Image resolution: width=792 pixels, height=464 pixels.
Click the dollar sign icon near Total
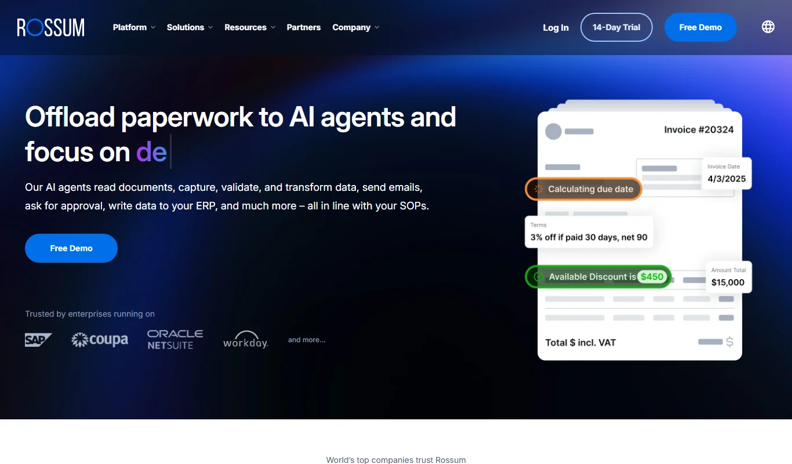click(x=729, y=342)
